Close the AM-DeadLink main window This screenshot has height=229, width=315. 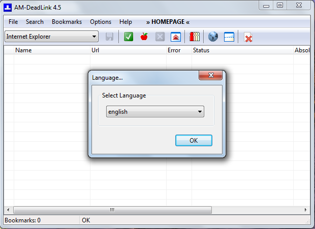point(299,6)
